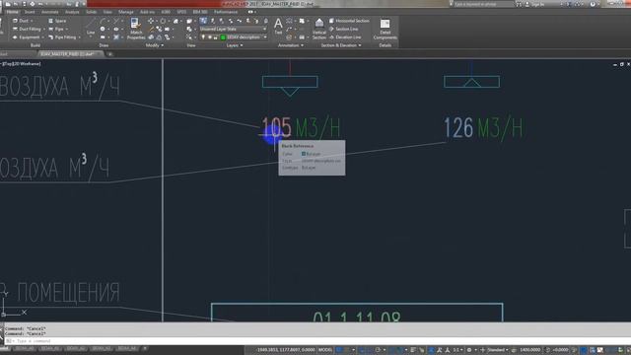Click the Elevation Line tool
Viewport: 631px width, 355px height.
(x=345, y=37)
